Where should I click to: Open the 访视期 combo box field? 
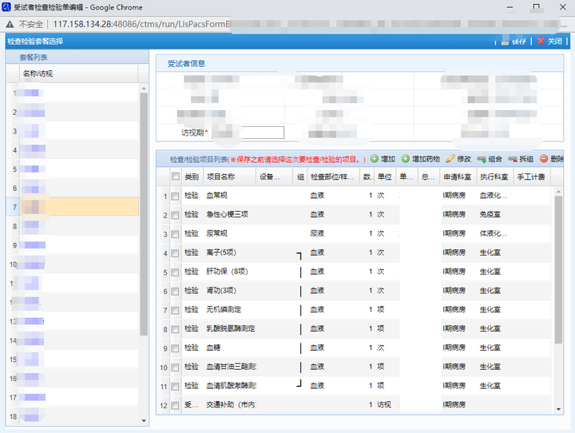(248, 133)
